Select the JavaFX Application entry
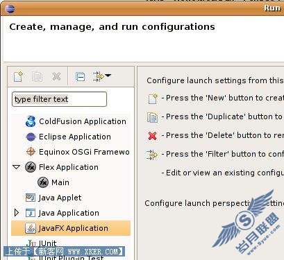 pyautogui.click(x=71, y=228)
